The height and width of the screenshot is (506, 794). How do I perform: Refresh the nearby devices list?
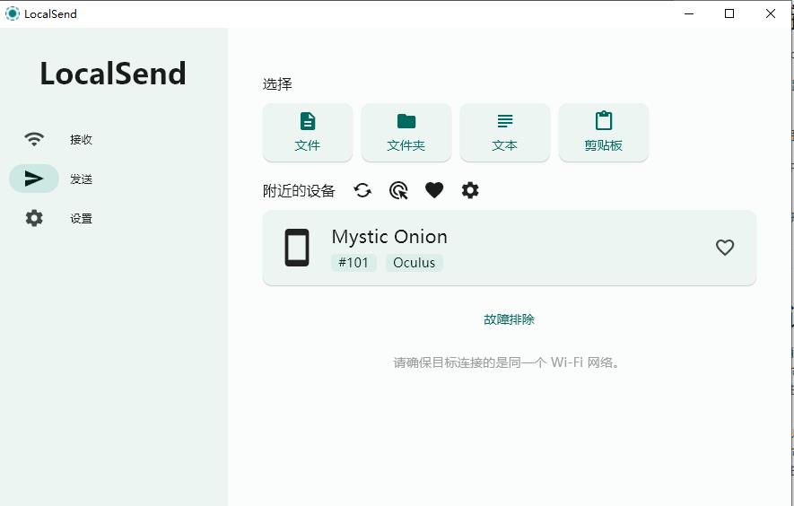click(362, 190)
